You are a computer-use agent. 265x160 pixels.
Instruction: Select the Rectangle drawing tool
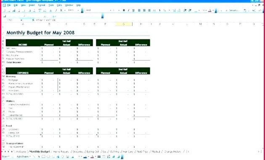point(43,157)
